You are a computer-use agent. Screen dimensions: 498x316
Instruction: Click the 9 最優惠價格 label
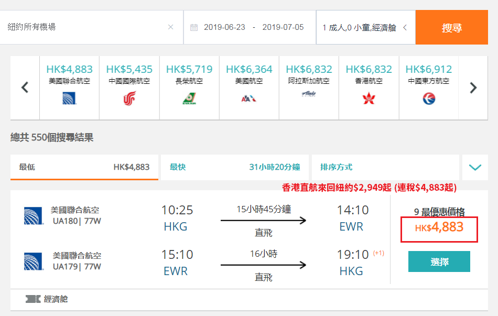tap(439, 212)
